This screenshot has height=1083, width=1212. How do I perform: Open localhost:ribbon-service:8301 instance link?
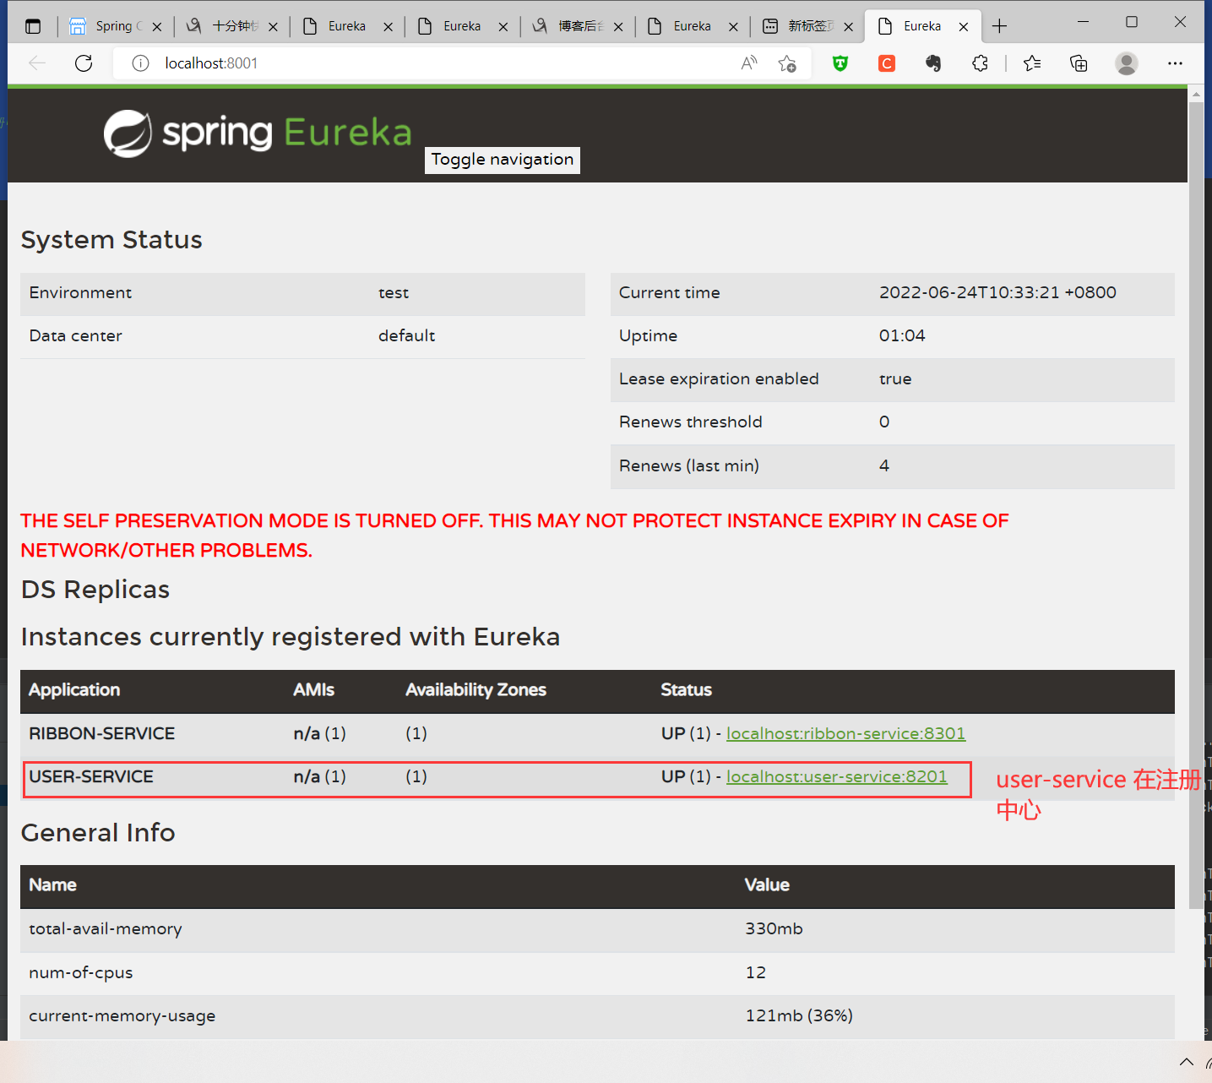[x=845, y=733]
